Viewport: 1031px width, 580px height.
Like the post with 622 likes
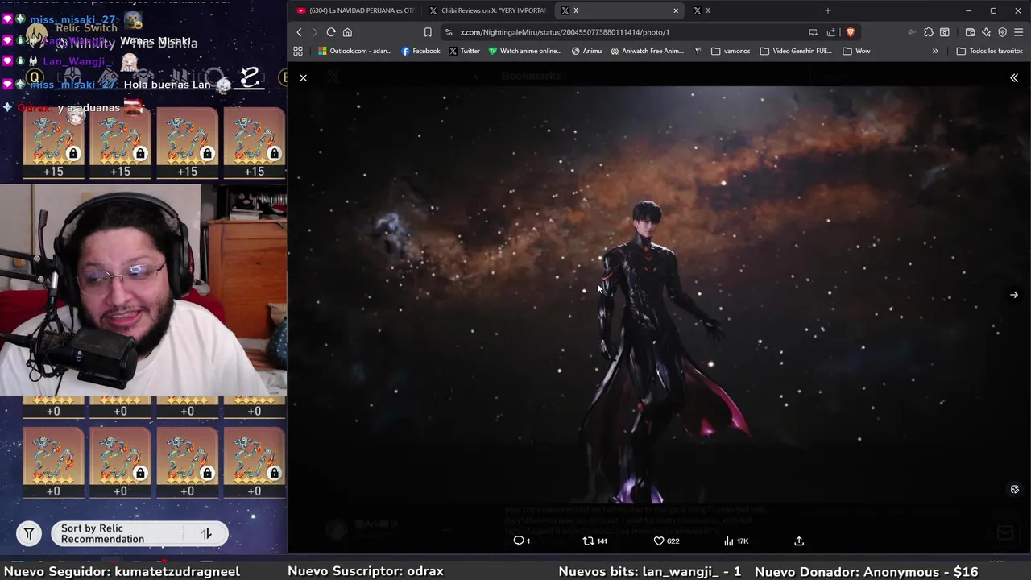point(666,541)
